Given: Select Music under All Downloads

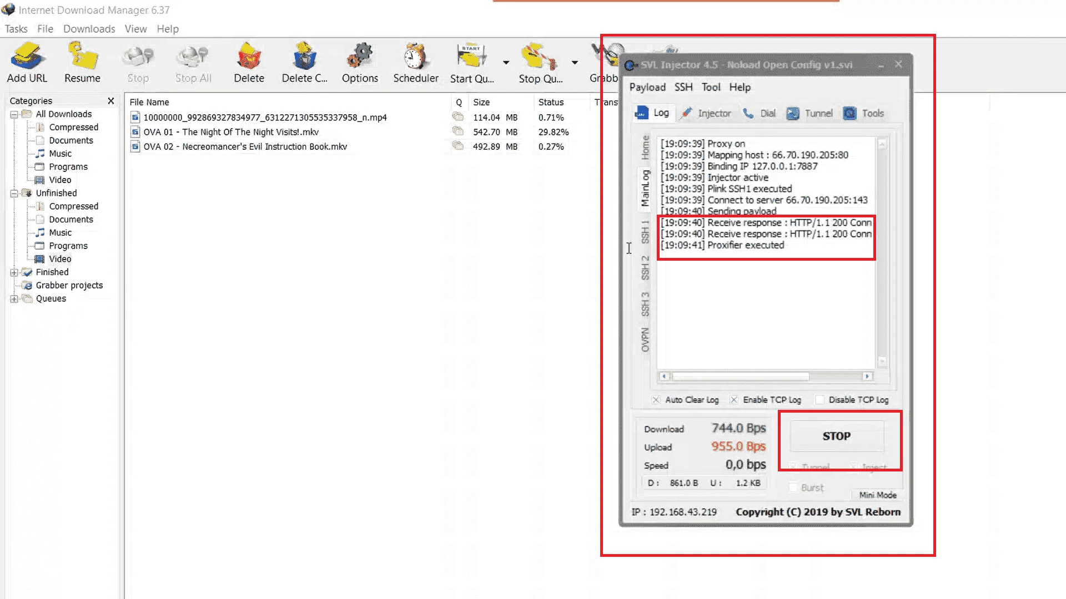Looking at the screenshot, I should 60,154.
